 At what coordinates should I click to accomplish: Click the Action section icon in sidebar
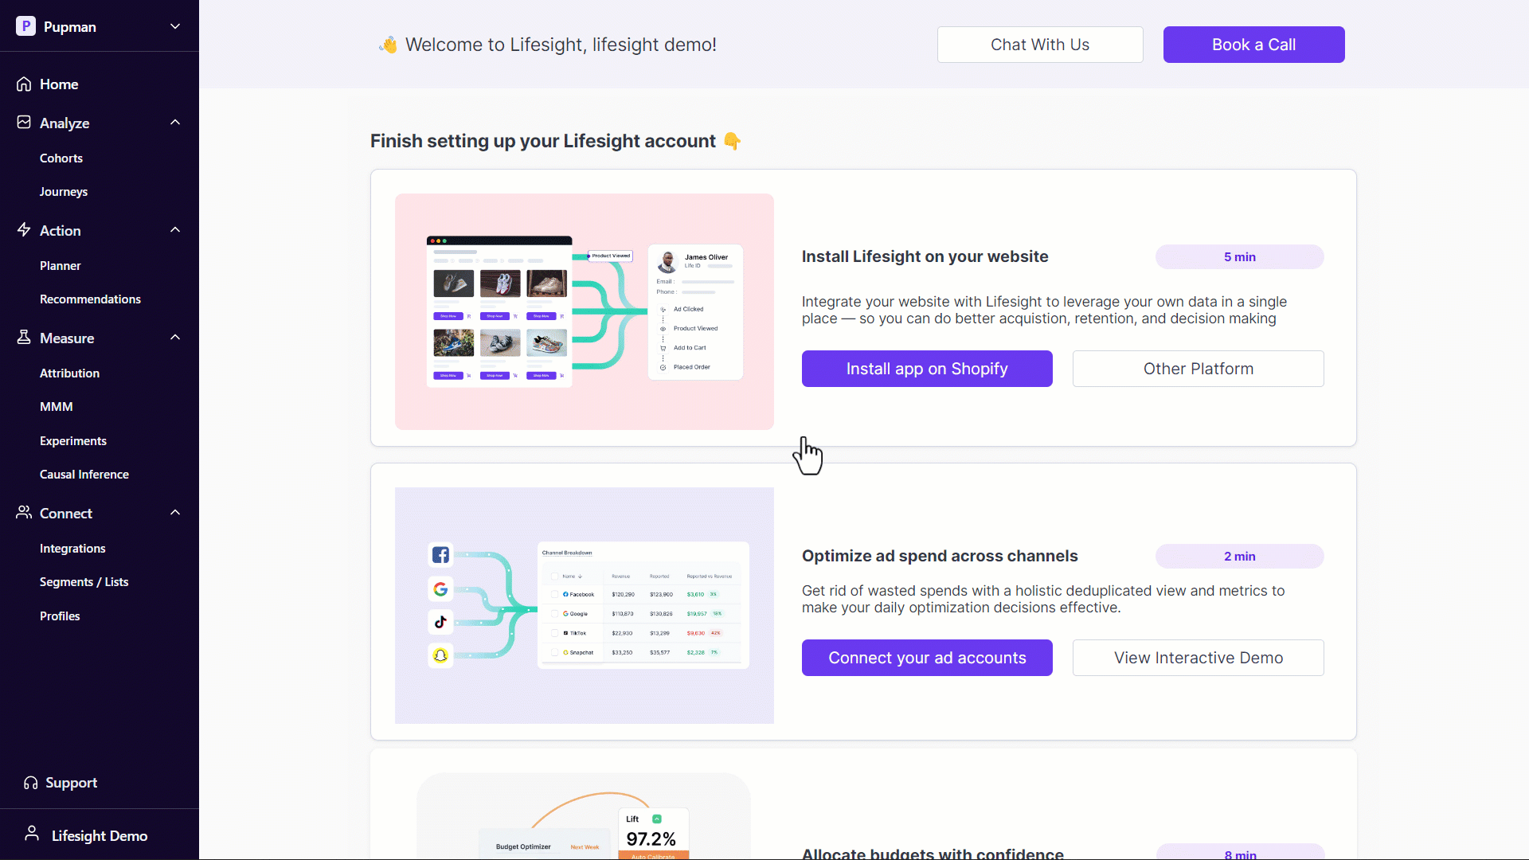23,230
